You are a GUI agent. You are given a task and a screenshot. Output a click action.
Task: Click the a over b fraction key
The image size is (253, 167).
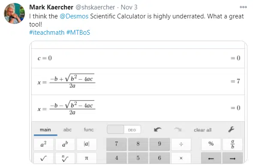[232, 144]
